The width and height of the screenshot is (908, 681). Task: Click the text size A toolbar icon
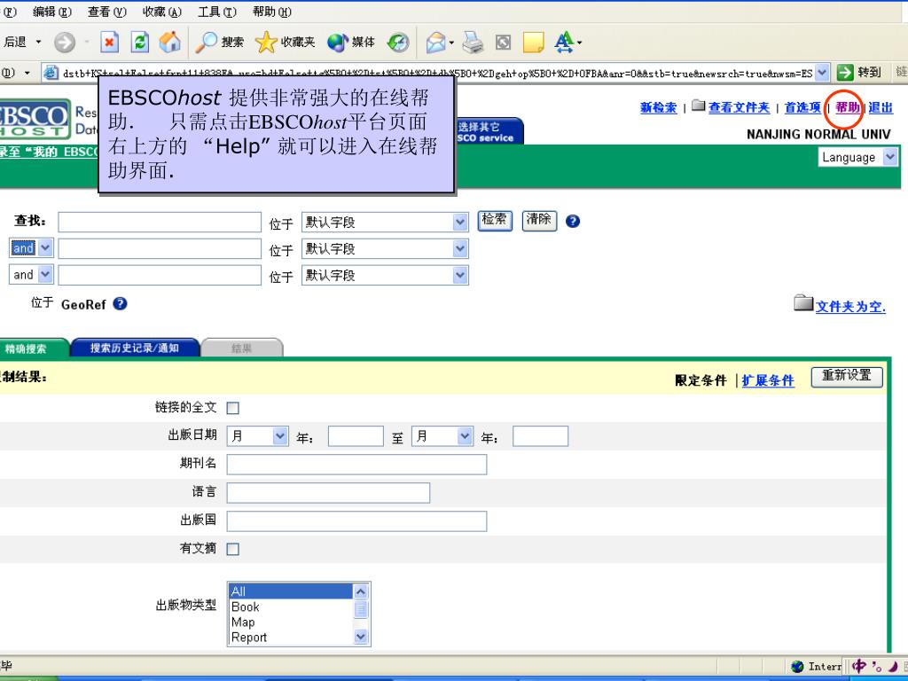click(564, 42)
